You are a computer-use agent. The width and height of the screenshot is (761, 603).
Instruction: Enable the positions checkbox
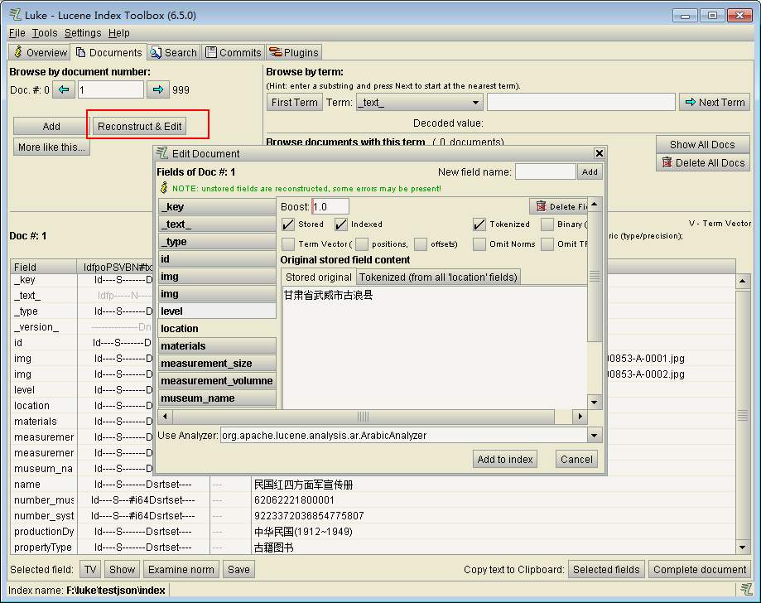(x=362, y=244)
